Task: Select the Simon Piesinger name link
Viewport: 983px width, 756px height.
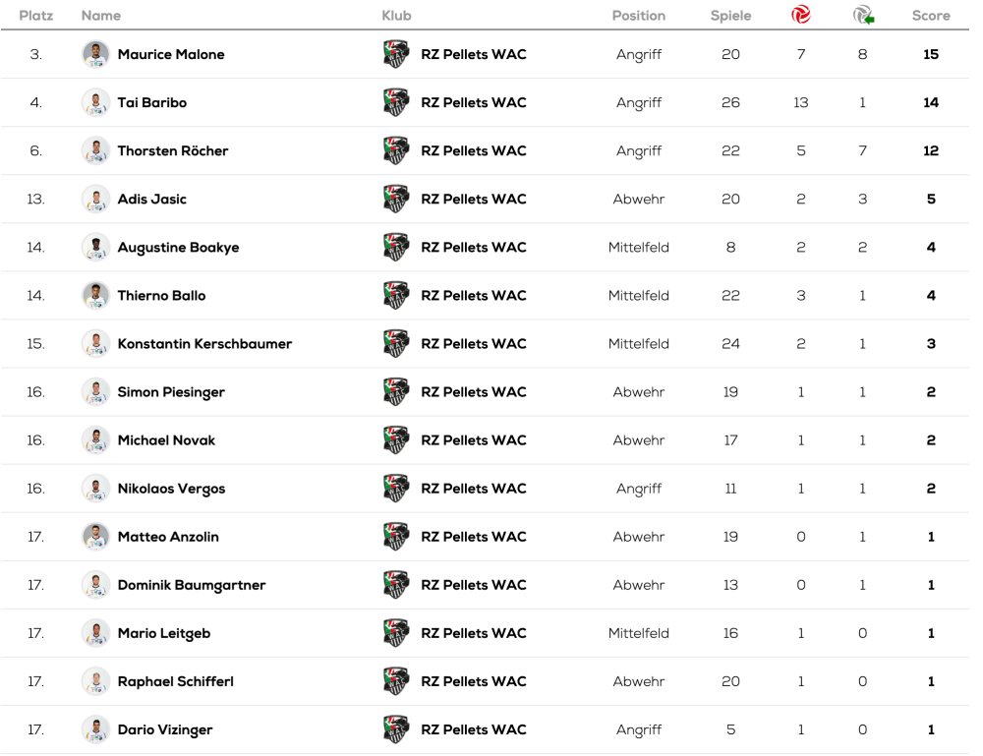Action: tap(171, 392)
